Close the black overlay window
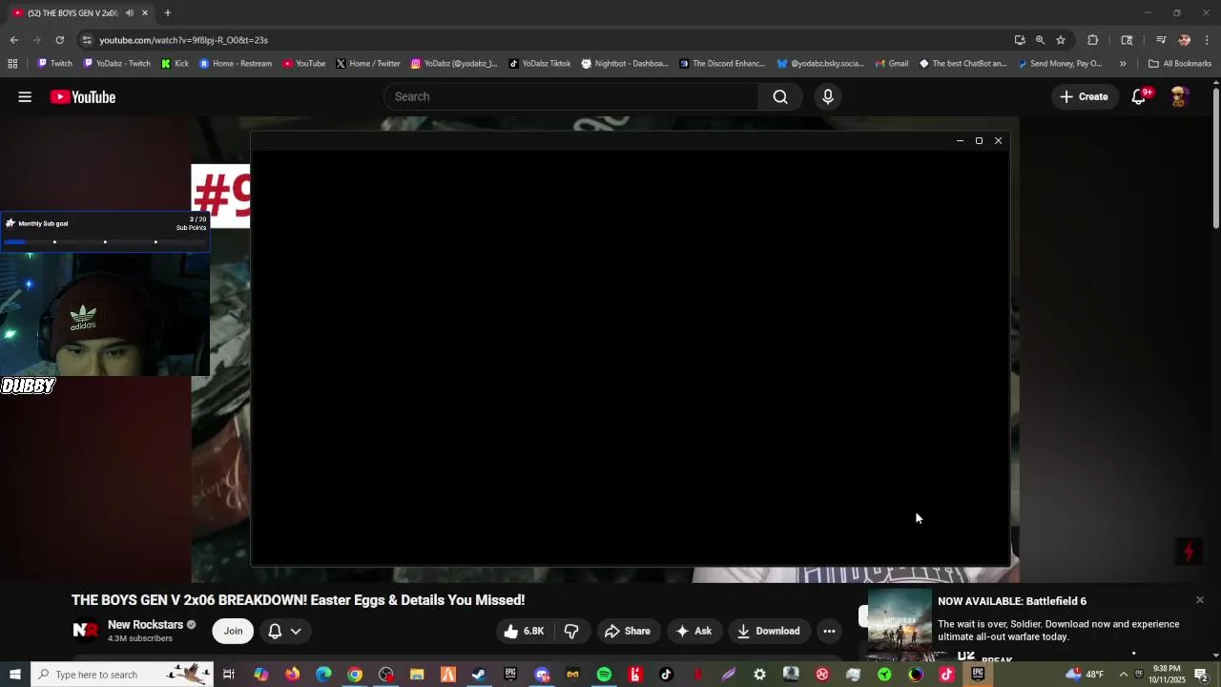 point(998,140)
